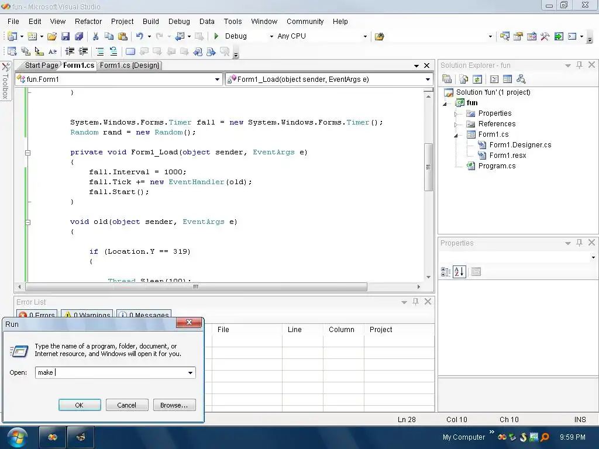The height and width of the screenshot is (449, 599).
Task: Open the Debug menu
Action: (179, 22)
